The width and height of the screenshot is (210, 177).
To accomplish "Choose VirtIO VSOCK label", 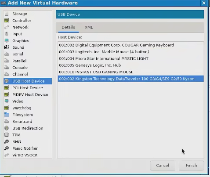I will pyautogui.click(x=25, y=155).
